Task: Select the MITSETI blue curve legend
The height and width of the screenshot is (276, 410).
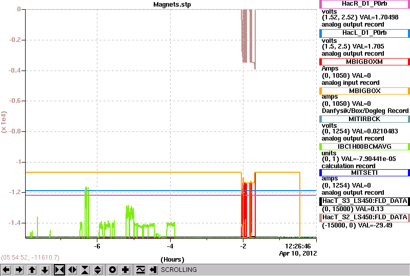Action: point(364,173)
